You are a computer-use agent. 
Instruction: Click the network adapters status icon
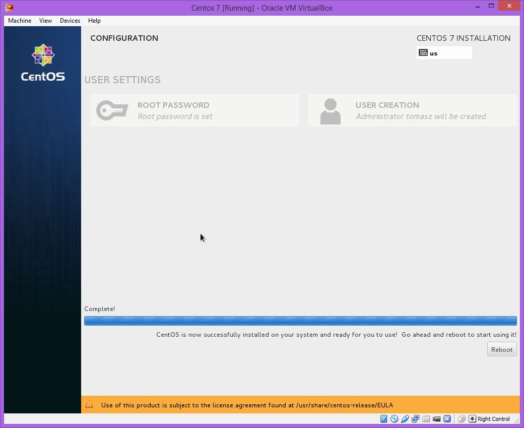[415, 418]
